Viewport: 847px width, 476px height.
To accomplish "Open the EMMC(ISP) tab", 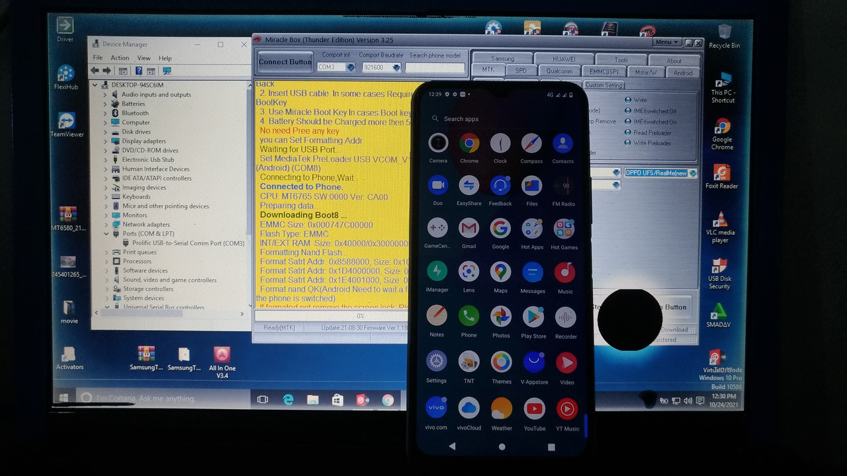I will pyautogui.click(x=603, y=72).
